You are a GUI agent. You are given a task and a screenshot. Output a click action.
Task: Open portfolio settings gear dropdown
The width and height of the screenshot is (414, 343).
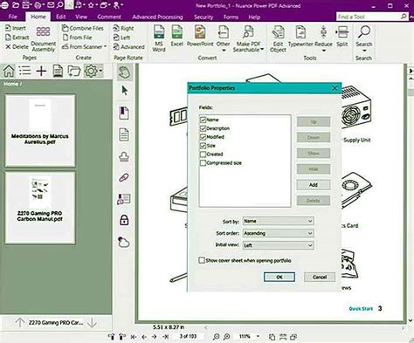click(100, 71)
